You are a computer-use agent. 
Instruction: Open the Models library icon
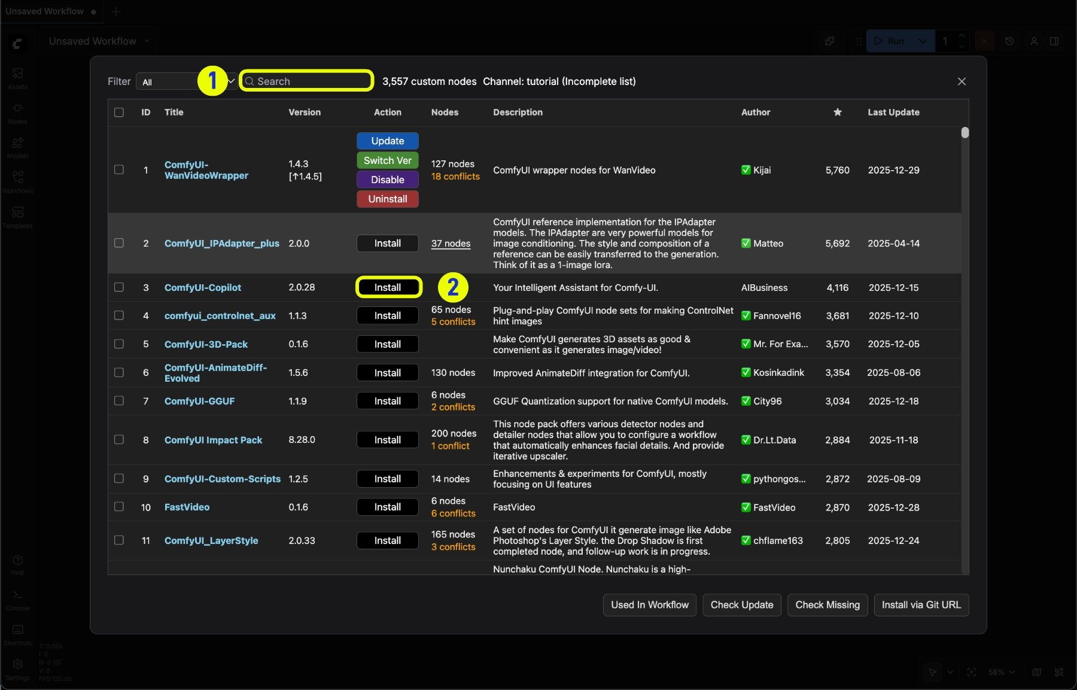[x=17, y=148]
